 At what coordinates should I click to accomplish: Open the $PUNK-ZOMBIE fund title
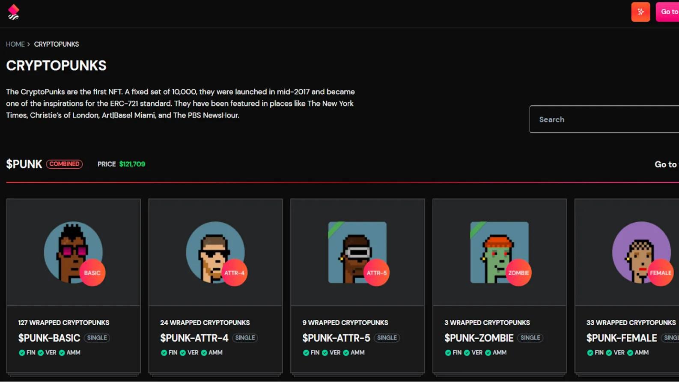tap(479, 338)
